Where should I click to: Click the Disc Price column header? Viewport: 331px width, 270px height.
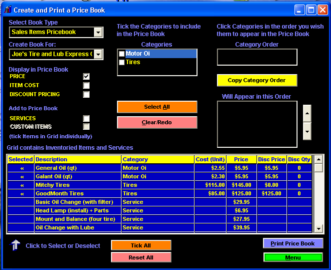coord(271,159)
